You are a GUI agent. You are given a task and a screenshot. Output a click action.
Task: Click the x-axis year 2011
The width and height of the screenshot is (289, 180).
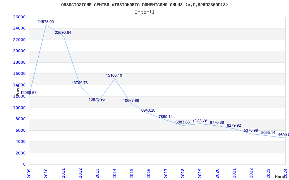(63, 174)
